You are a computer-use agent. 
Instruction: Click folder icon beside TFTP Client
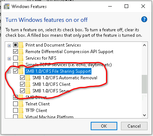[21, 111]
